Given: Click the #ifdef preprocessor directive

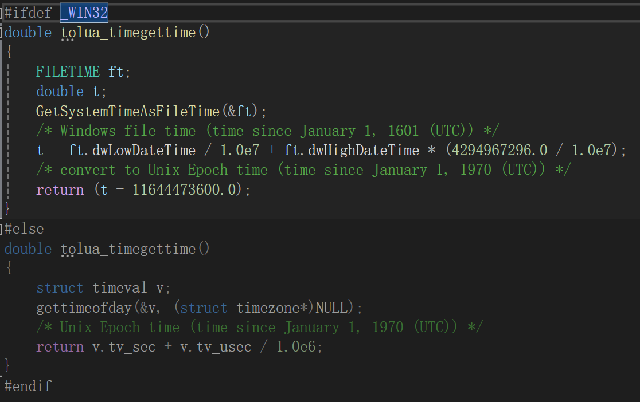Looking at the screenshot, I should pyautogui.click(x=28, y=13).
